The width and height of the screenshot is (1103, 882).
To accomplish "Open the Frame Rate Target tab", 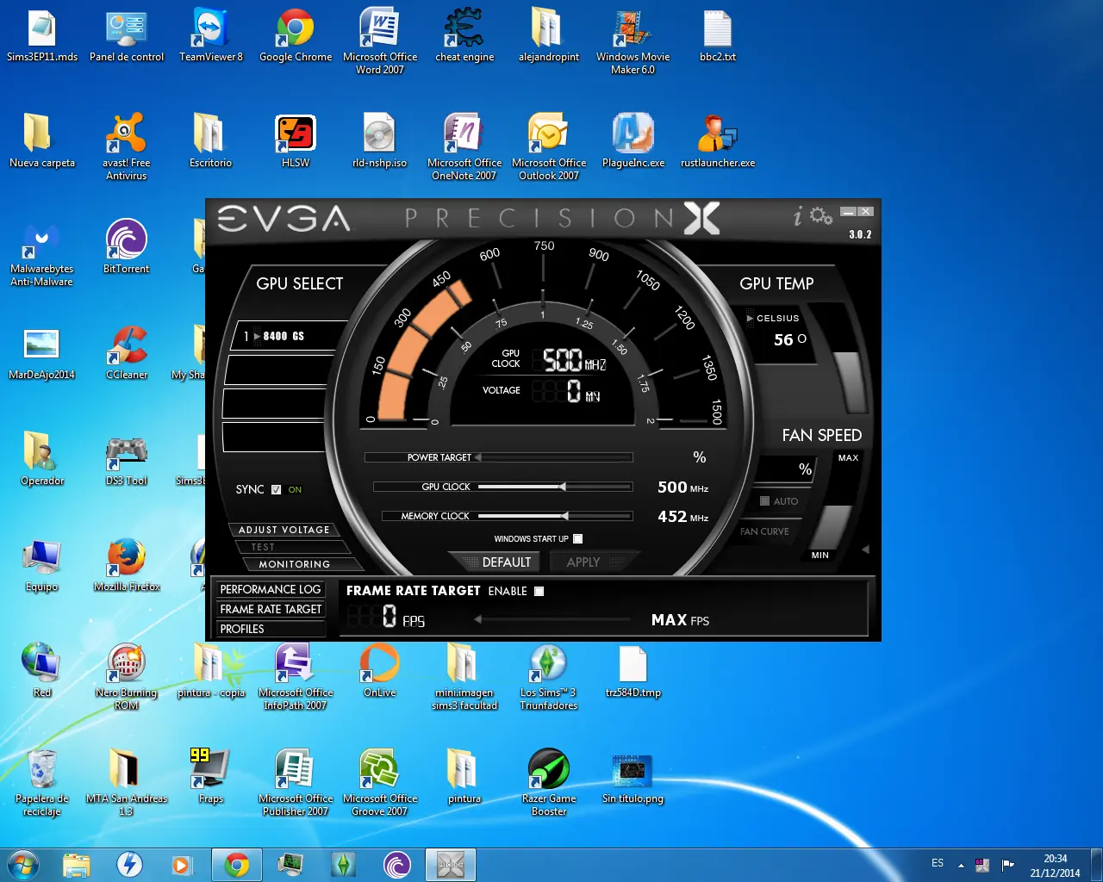I will click(x=270, y=609).
